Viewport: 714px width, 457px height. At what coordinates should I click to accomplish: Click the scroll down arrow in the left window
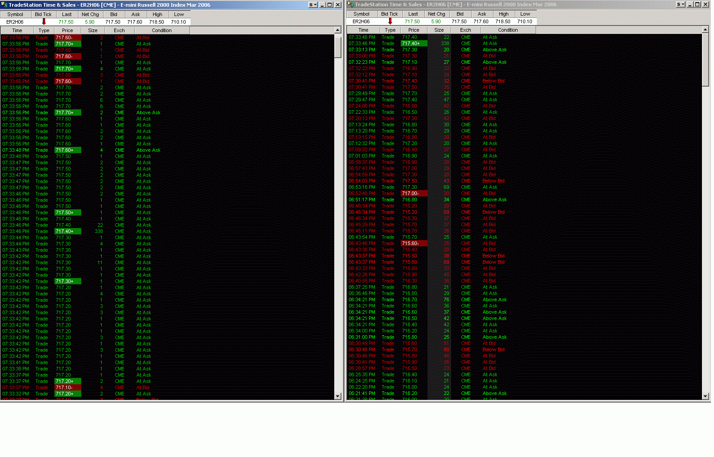tap(338, 396)
